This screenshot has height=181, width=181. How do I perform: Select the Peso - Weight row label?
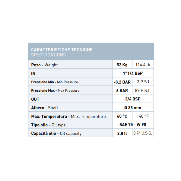click(44, 65)
